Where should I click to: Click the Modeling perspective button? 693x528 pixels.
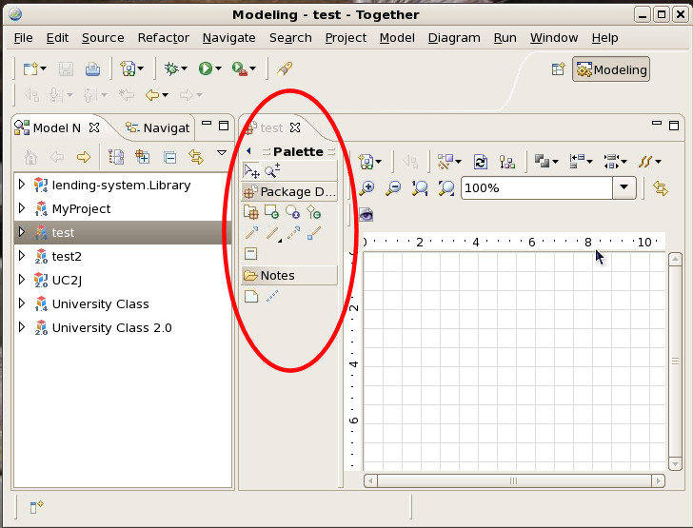point(611,69)
